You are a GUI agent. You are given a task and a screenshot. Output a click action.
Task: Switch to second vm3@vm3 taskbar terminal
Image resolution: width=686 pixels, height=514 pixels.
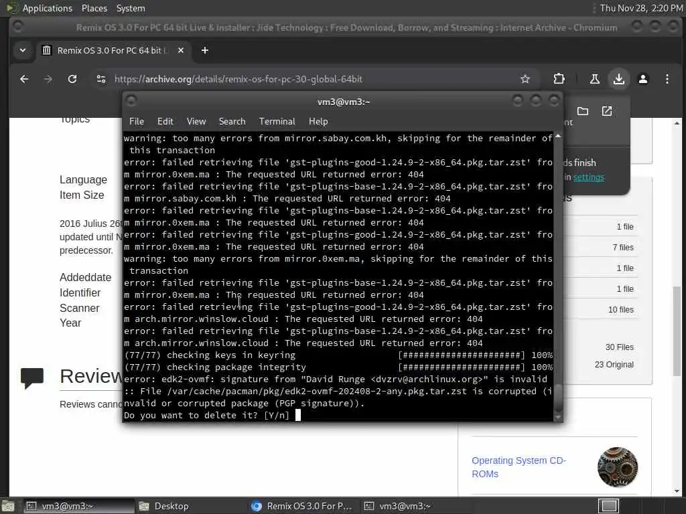417,506
